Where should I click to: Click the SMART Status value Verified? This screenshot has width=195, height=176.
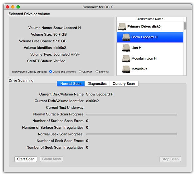(x=59, y=61)
